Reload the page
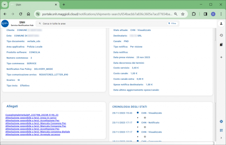The image size is (226, 145). [x=21, y=14]
